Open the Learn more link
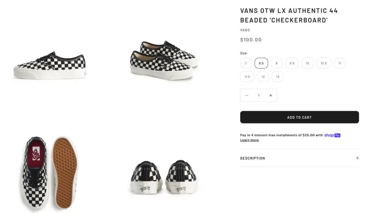The width and height of the screenshot is (376, 213). [249, 140]
